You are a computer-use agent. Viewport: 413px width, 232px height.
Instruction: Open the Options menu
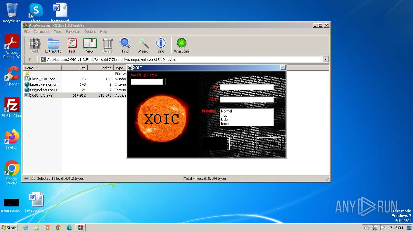click(90, 32)
